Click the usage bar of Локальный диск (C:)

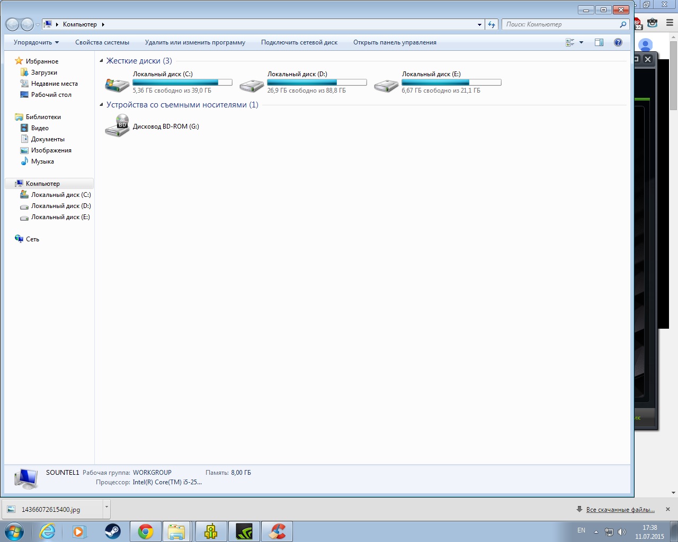point(182,82)
